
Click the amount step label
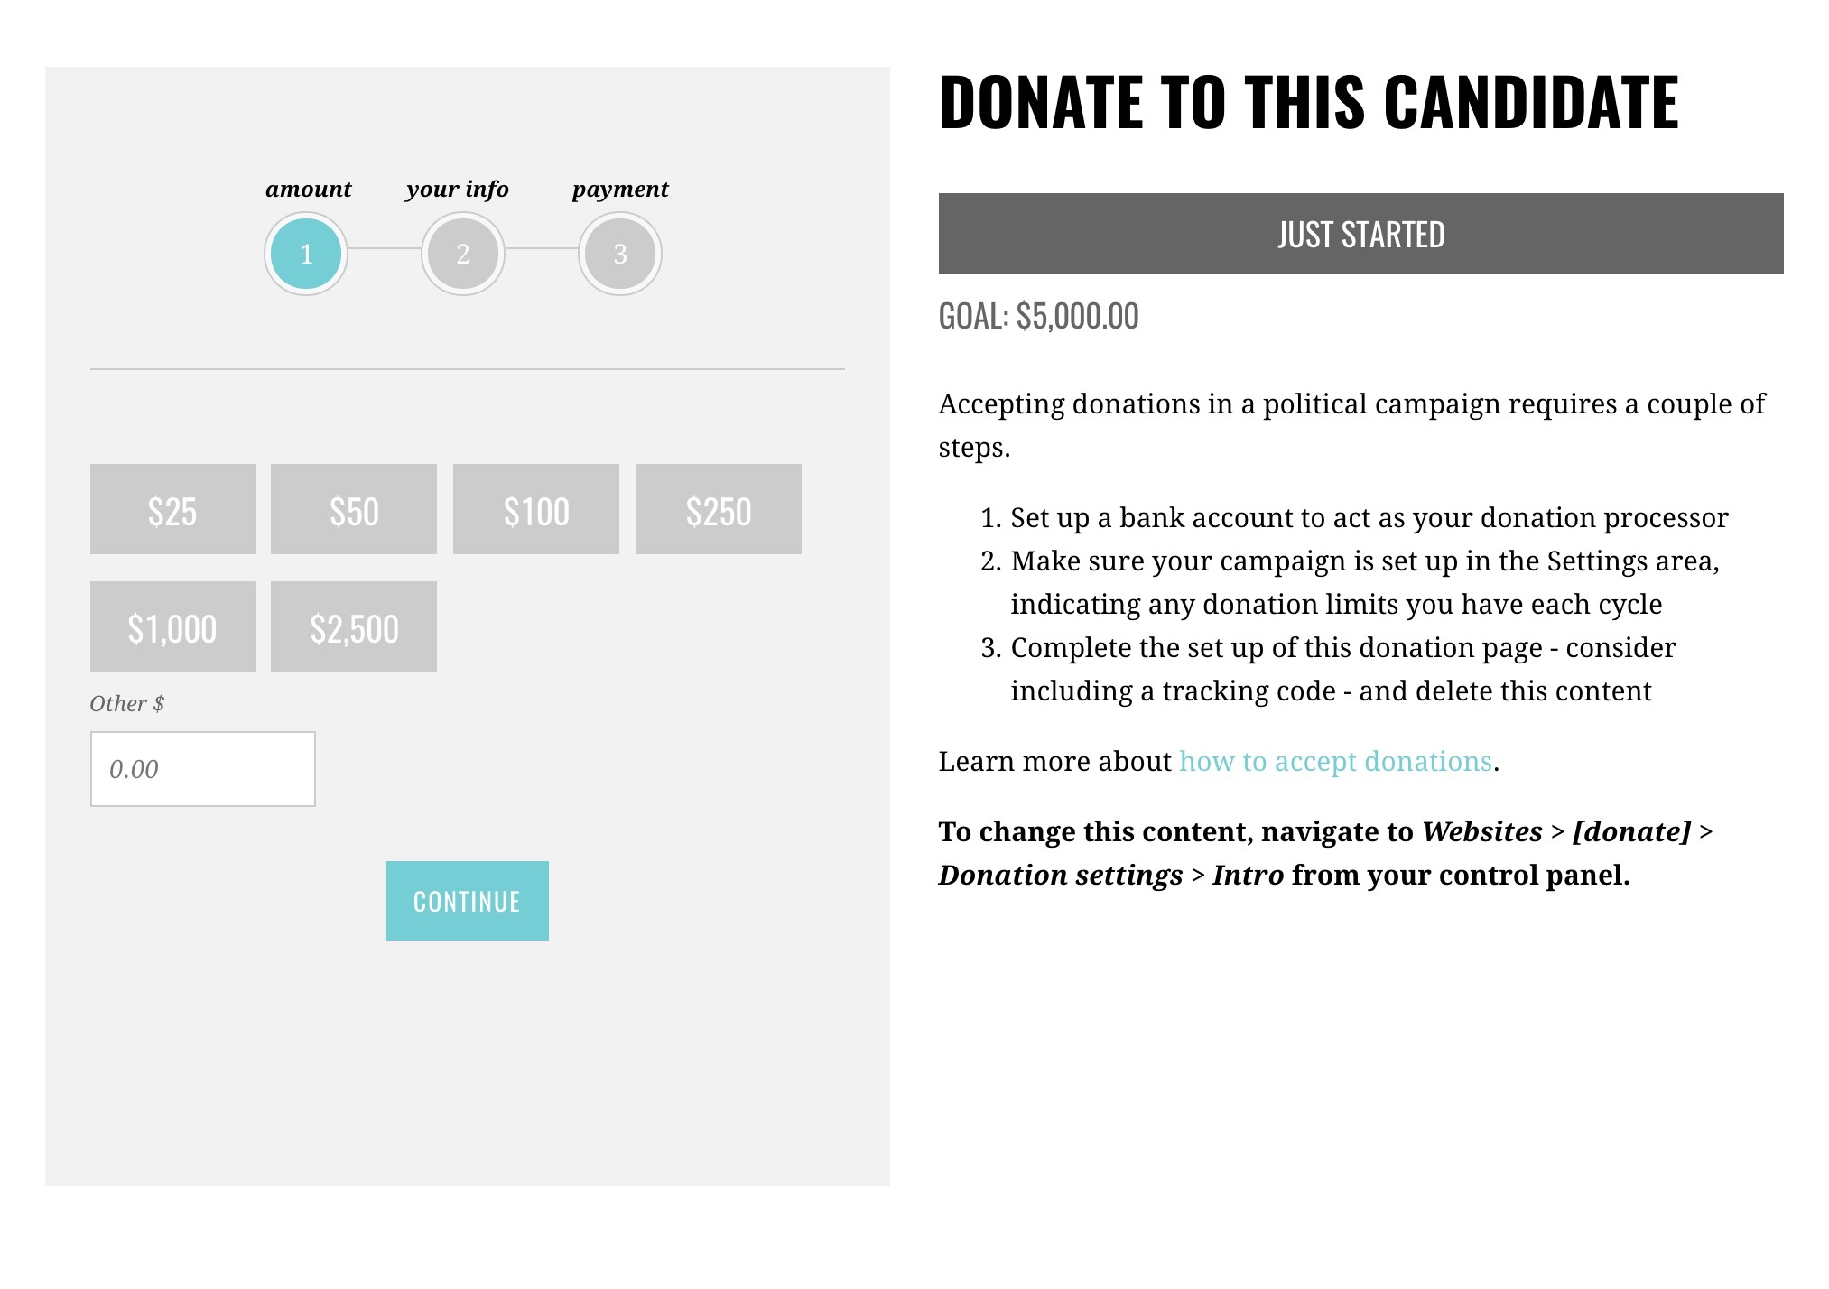(308, 189)
